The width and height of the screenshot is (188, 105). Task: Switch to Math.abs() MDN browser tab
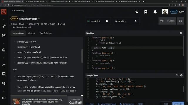[x=83, y=2]
